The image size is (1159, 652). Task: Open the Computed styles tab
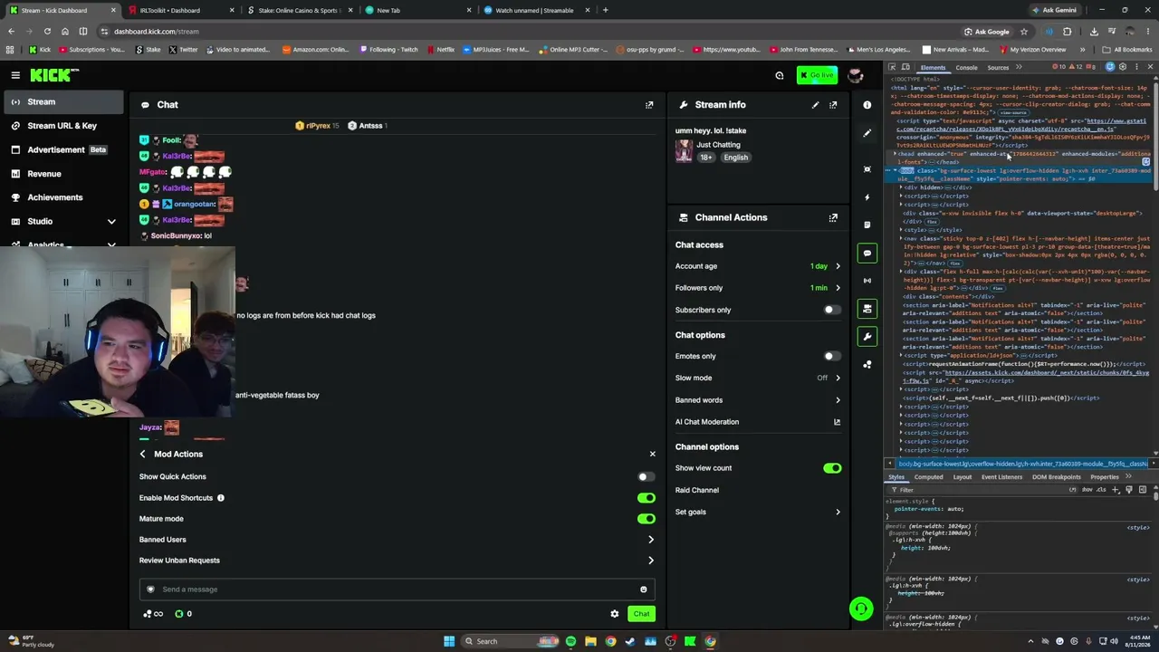pos(928,477)
